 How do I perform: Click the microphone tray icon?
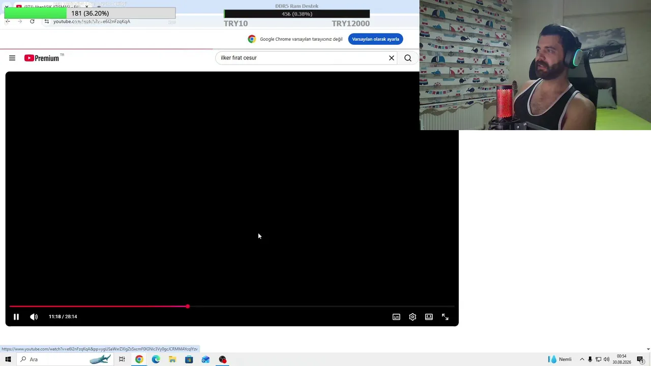pyautogui.click(x=590, y=359)
